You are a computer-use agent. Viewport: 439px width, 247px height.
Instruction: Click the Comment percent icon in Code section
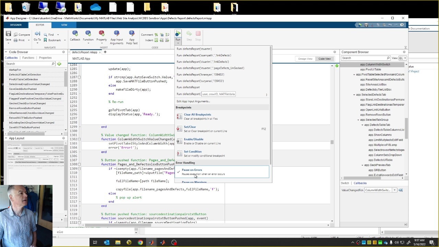tap(156, 35)
